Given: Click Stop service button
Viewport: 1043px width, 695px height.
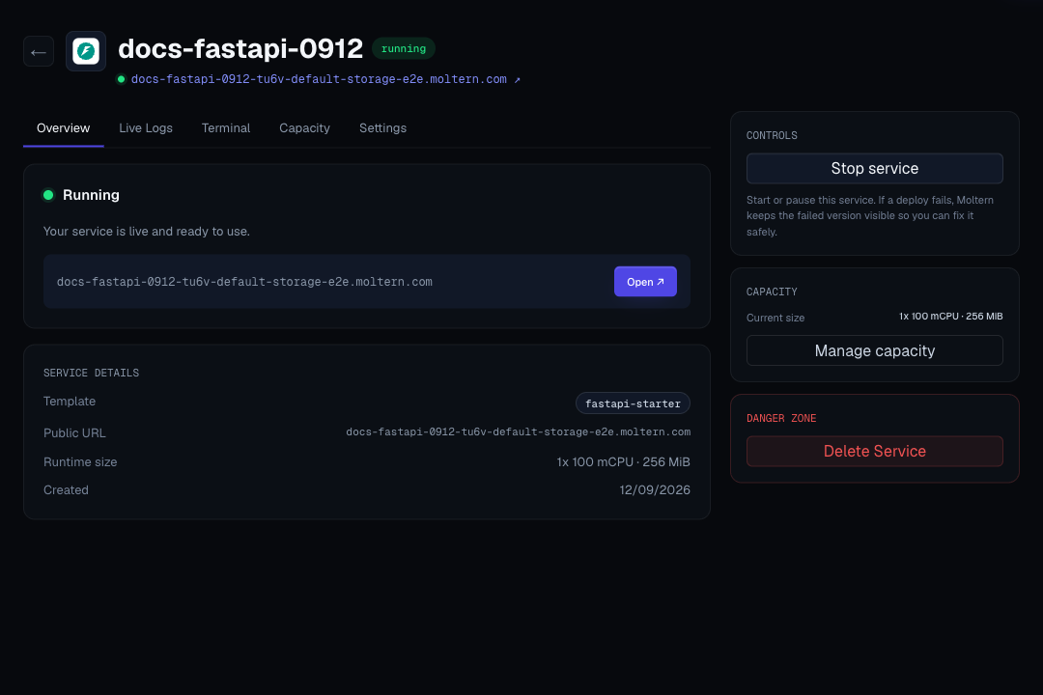Looking at the screenshot, I should [x=875, y=168].
